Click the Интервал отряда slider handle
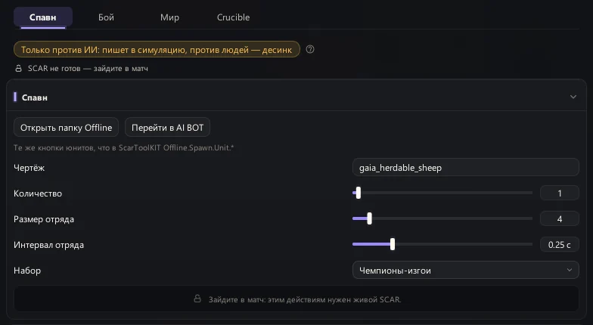 click(x=393, y=244)
